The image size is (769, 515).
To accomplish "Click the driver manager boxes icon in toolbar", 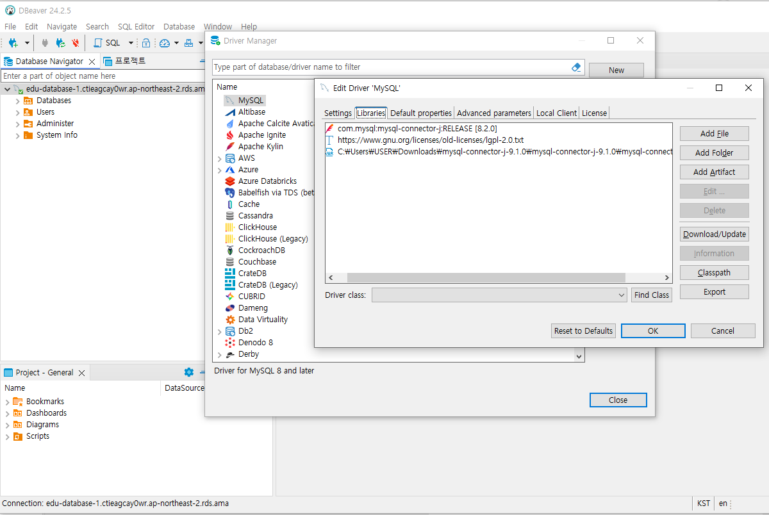I will tap(188, 43).
